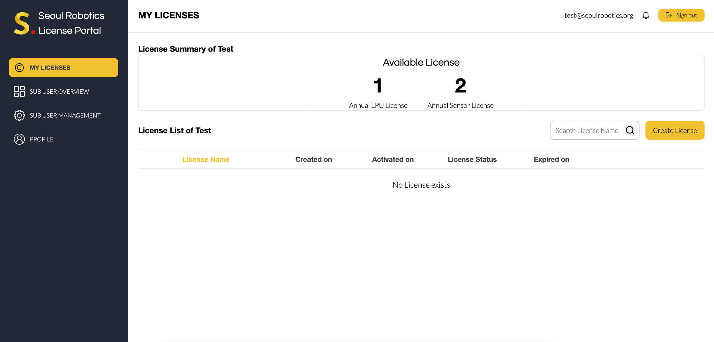Click the sign-out arrow icon

(x=669, y=15)
